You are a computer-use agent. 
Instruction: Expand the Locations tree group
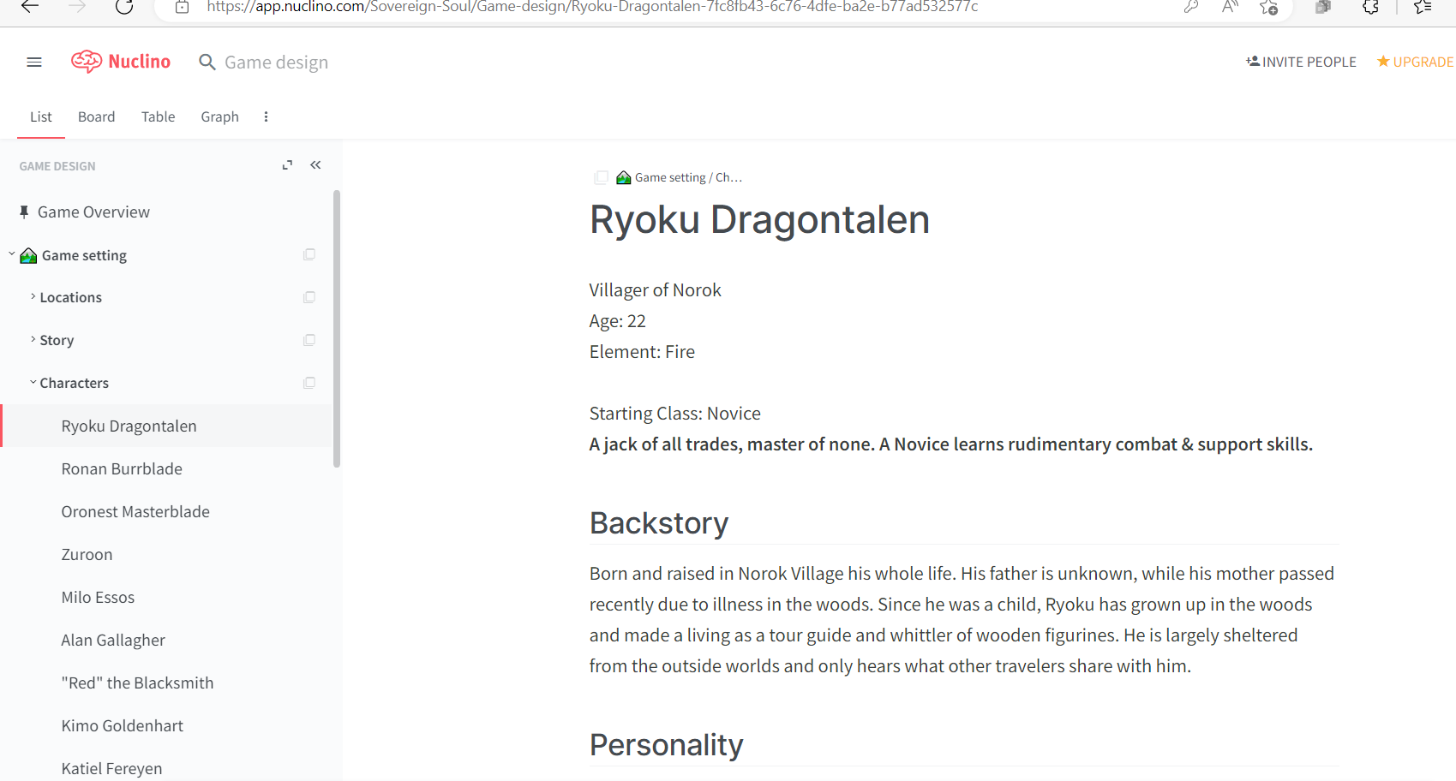coord(33,297)
